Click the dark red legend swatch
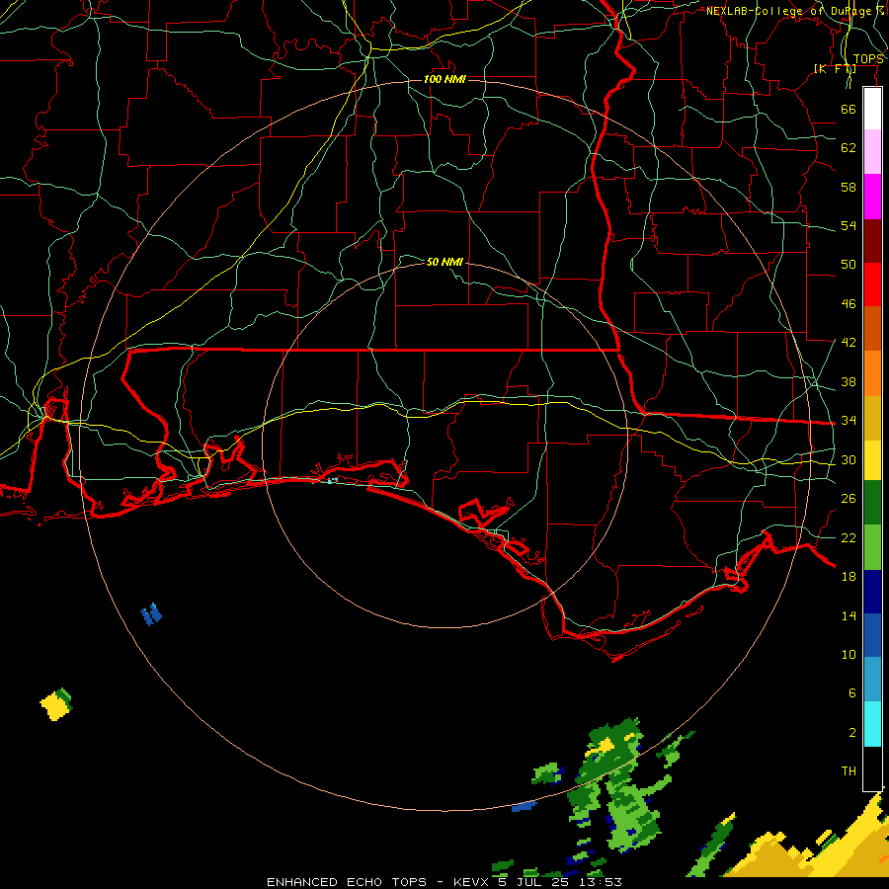The image size is (889, 889). (x=872, y=240)
